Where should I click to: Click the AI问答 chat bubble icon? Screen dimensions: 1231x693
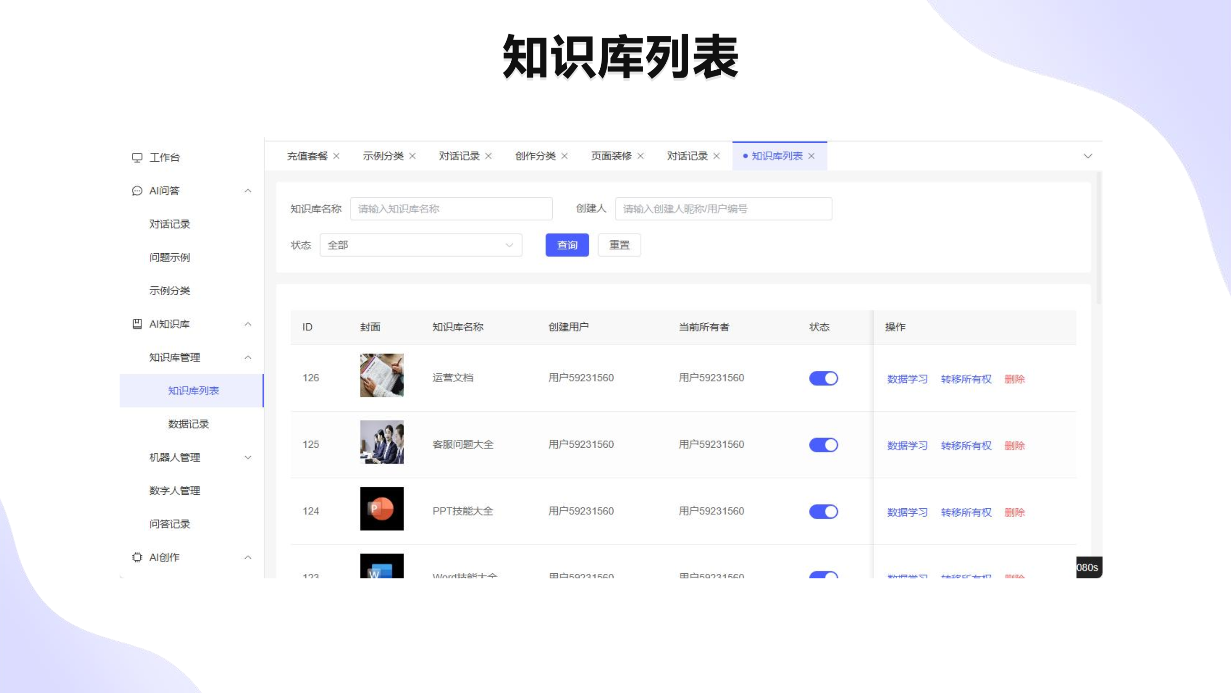137,191
